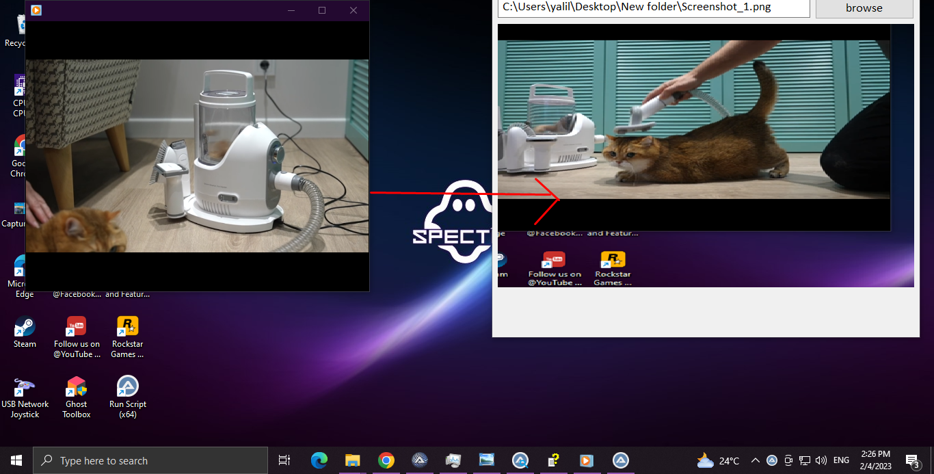Open the notification center with 3 alerts
The height and width of the screenshot is (474, 934).
pos(912,460)
